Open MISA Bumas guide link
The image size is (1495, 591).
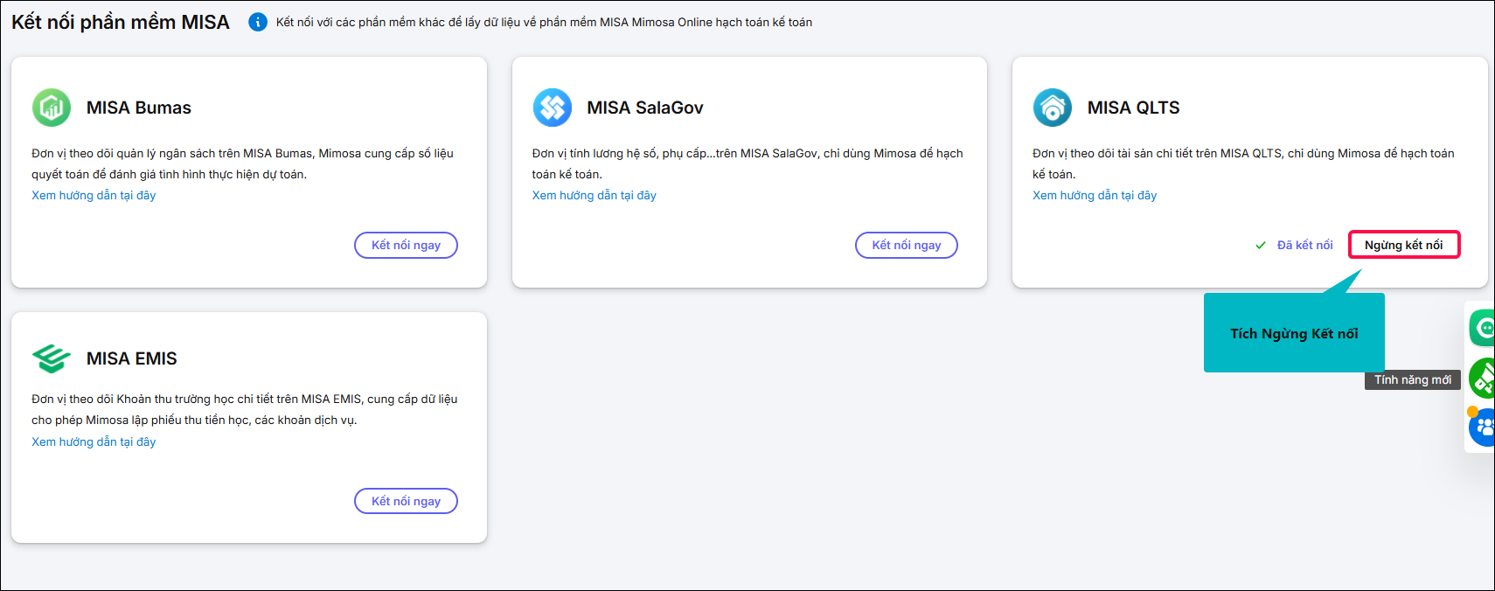tap(94, 195)
